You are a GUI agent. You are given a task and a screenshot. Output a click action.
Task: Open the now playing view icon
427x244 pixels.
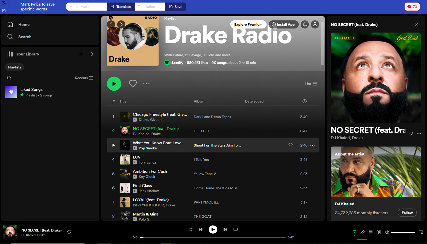354,232
